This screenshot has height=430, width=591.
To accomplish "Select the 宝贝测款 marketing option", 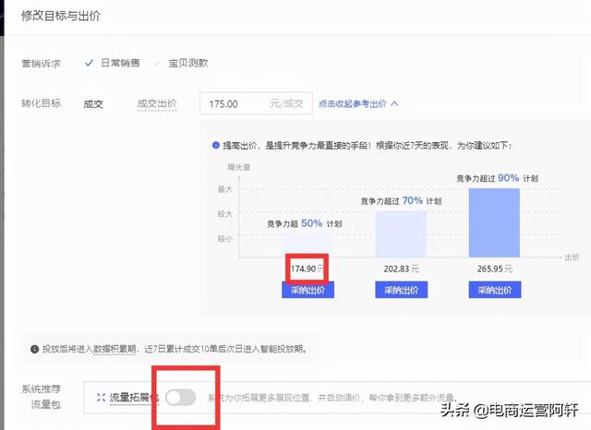I will click(187, 63).
